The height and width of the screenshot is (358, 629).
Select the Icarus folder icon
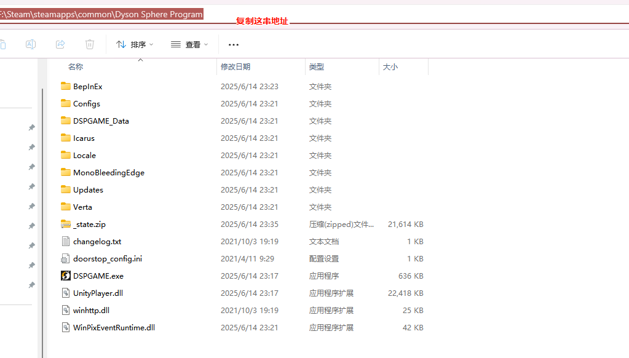66,138
